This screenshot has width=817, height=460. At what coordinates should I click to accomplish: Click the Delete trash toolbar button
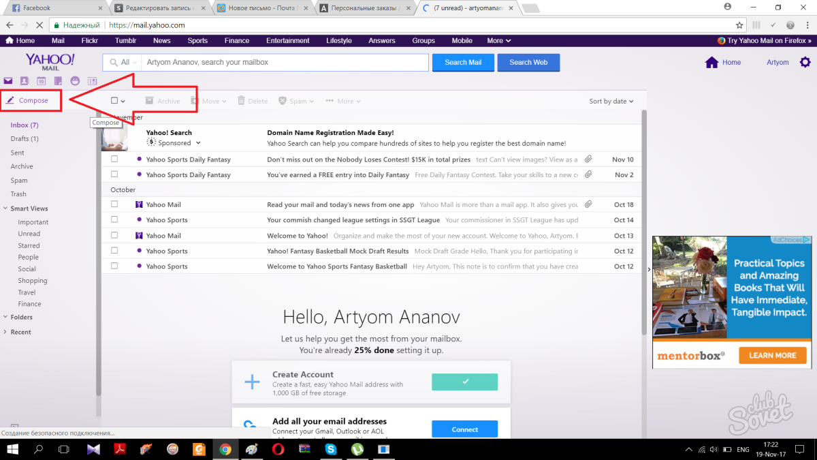click(253, 101)
